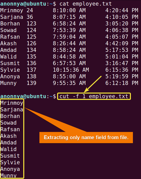Pick the entry time 8:44:58 AM
This screenshot has width=141, height=179.
point(69,57)
